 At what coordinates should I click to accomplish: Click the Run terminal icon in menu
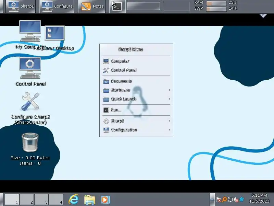coord(106,110)
